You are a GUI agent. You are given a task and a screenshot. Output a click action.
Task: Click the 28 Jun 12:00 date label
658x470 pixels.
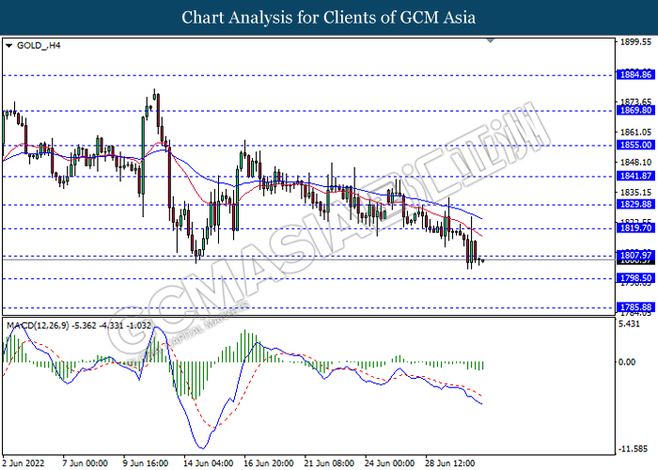point(450,463)
